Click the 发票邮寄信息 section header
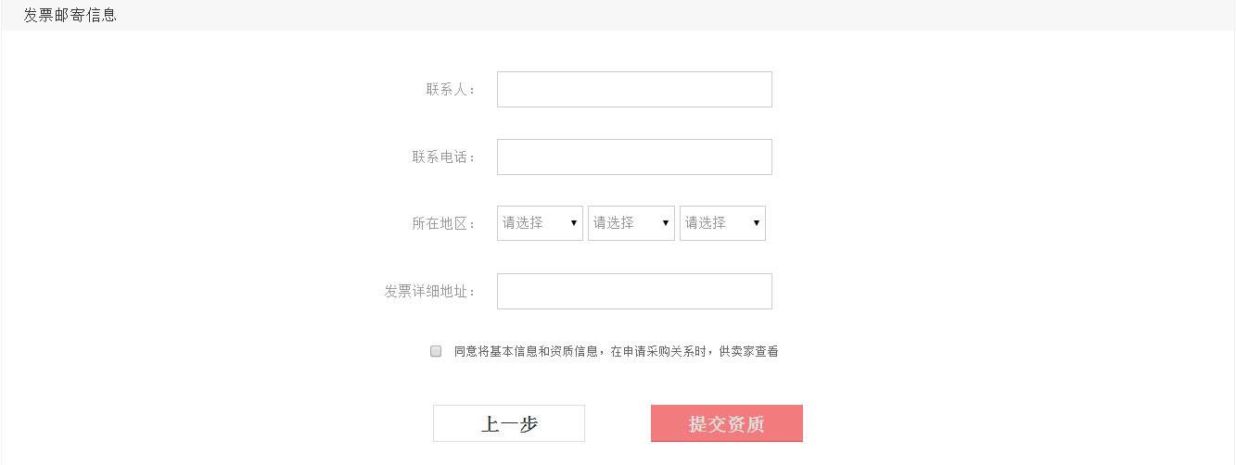 tap(70, 15)
